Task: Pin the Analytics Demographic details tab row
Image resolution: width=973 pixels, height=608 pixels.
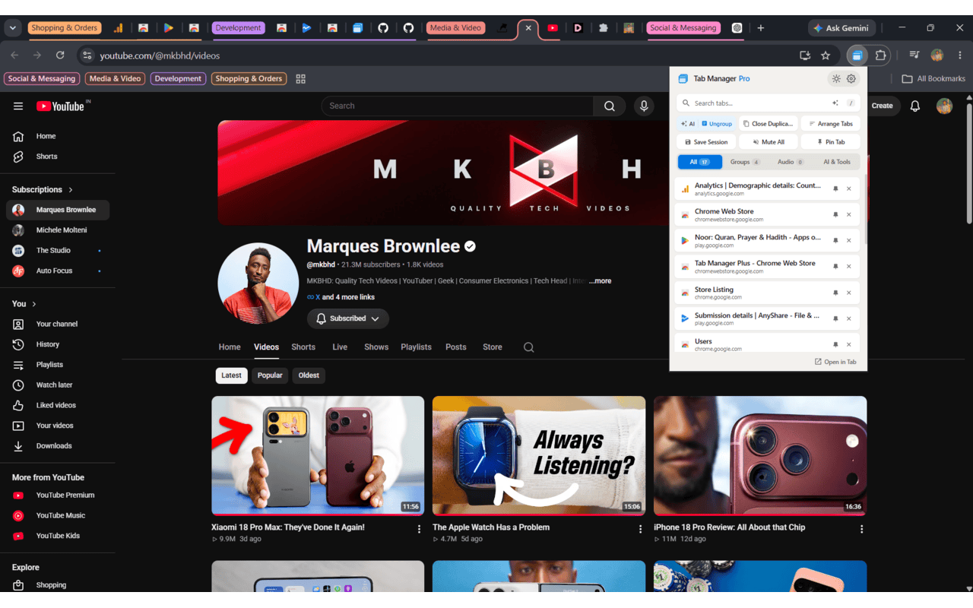Action: (835, 188)
